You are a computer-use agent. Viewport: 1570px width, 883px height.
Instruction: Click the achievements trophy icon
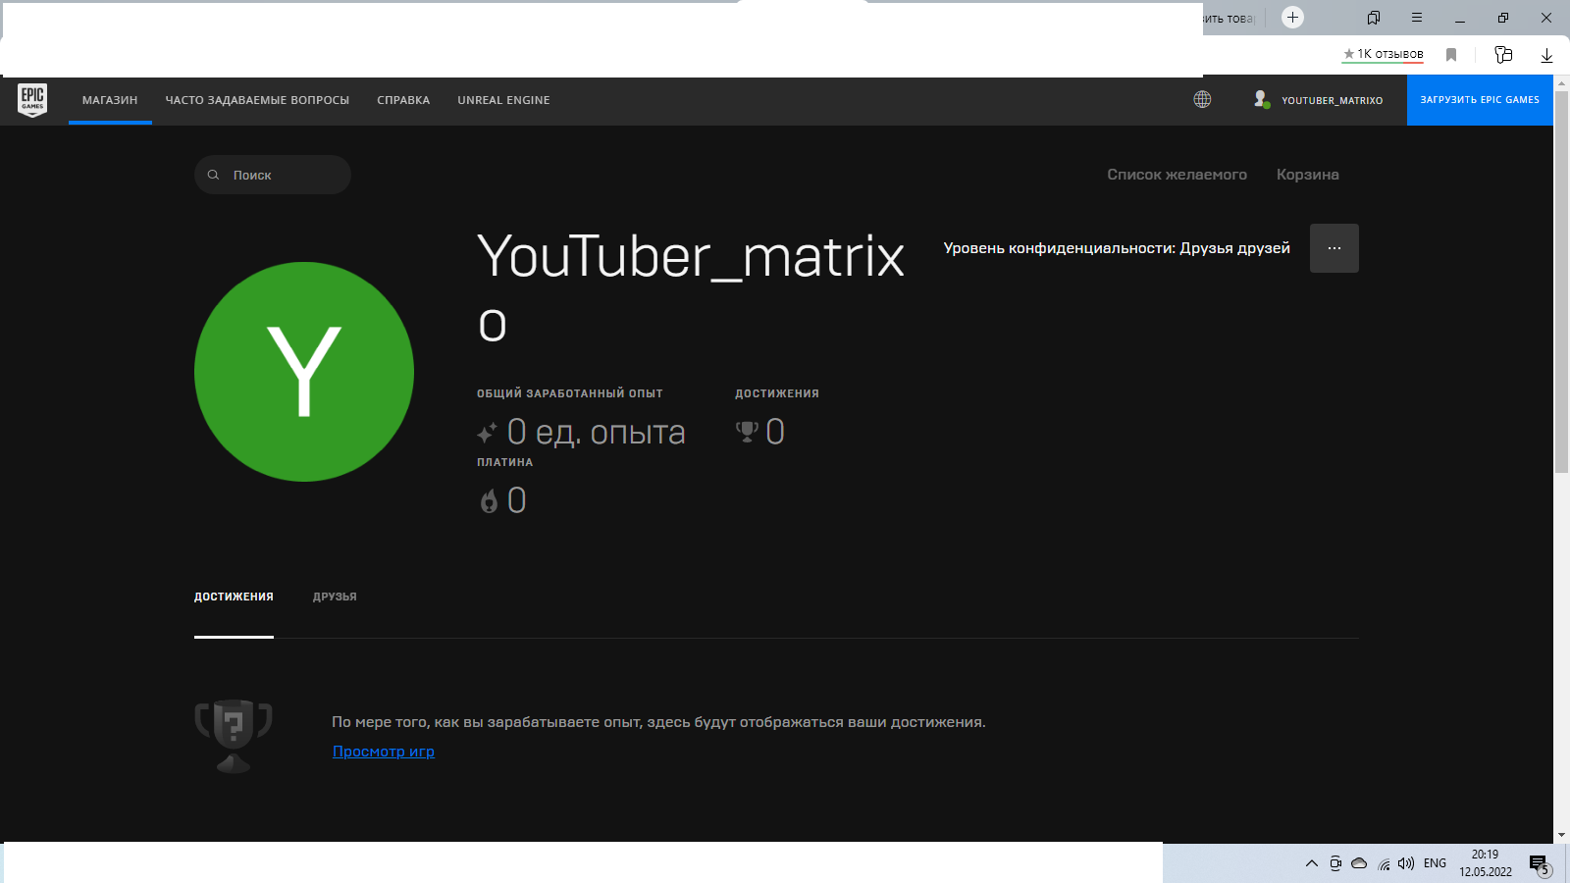point(748,432)
